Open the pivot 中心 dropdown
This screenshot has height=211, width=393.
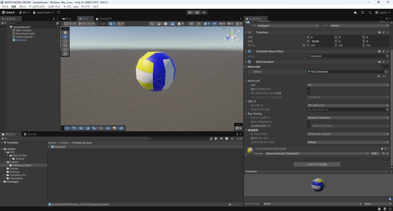pos(70,23)
